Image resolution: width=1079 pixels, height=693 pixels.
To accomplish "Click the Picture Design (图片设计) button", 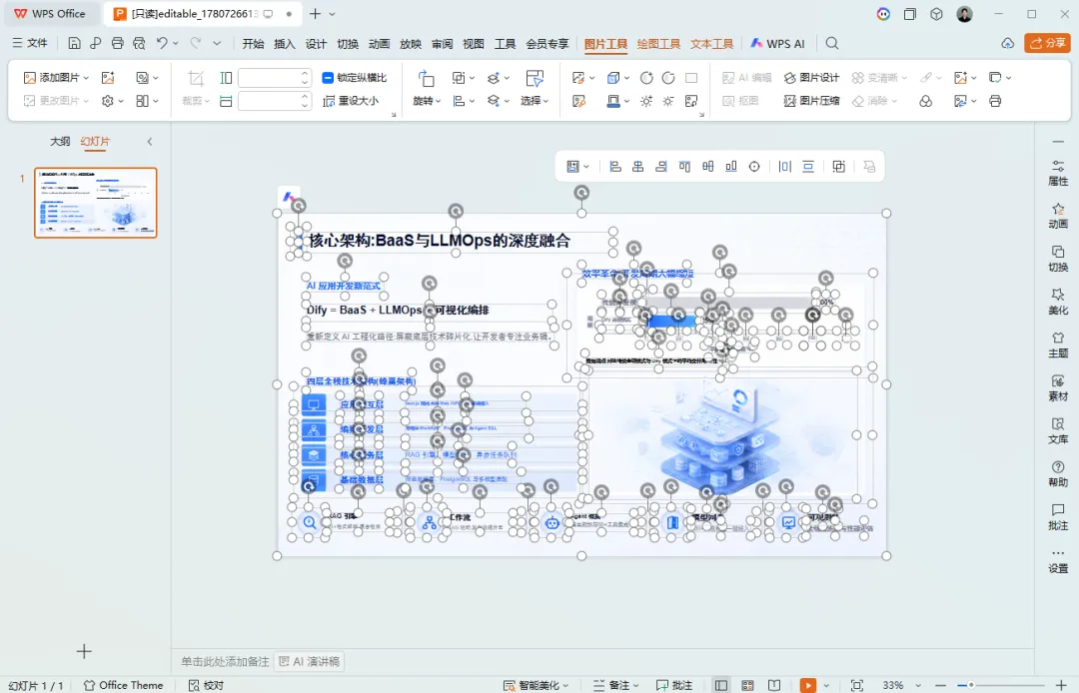I will click(x=812, y=78).
